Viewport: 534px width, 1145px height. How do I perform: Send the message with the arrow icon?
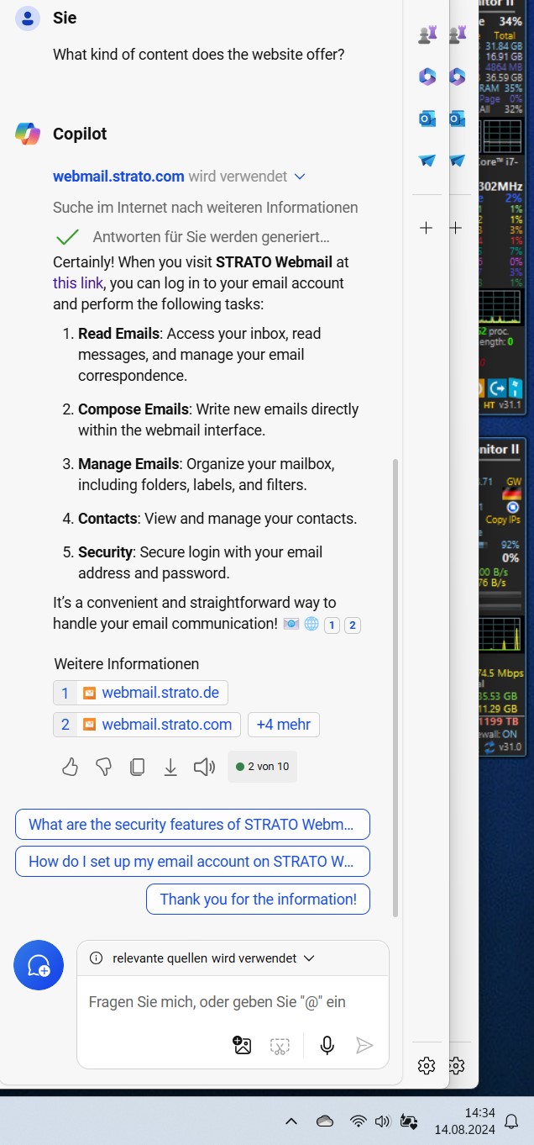pos(364,1045)
